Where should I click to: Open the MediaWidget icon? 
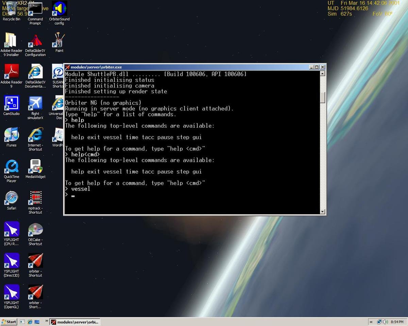35,168
